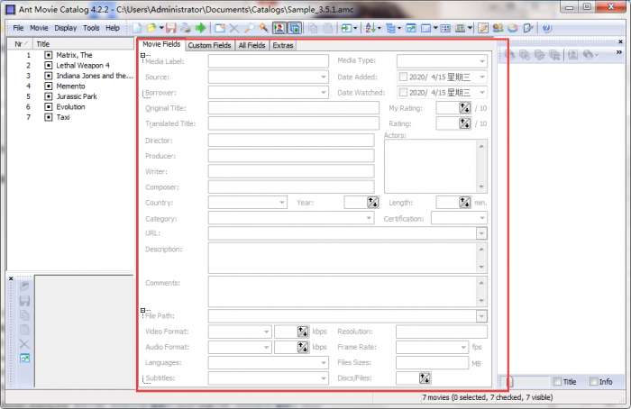631x409 pixels.
Task: Click the picture icon in the left image panel
Action: [x=24, y=359]
